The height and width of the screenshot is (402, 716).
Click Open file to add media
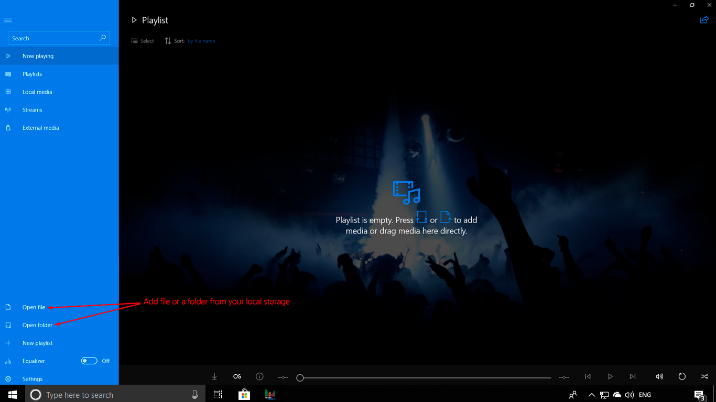[x=33, y=307]
